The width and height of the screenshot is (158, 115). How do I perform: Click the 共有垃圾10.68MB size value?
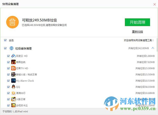(145, 93)
